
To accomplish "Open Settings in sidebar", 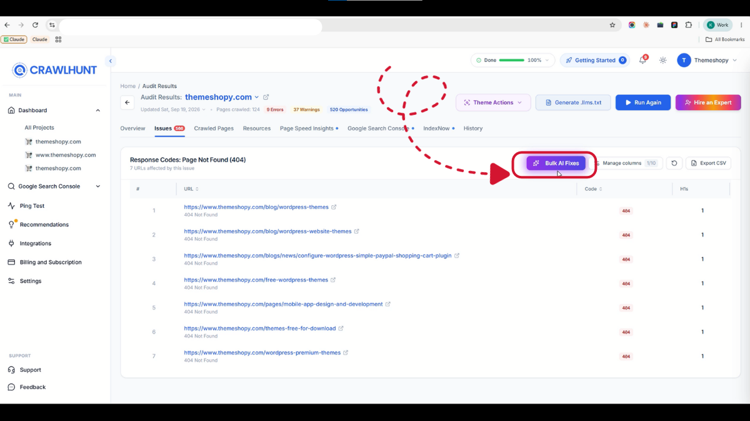I will pos(30,281).
